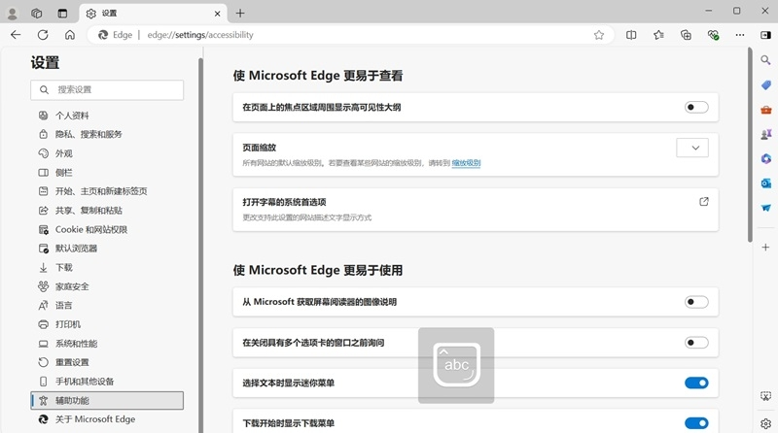
Task: Open Outlook icon in sidebar
Action: pos(765,183)
